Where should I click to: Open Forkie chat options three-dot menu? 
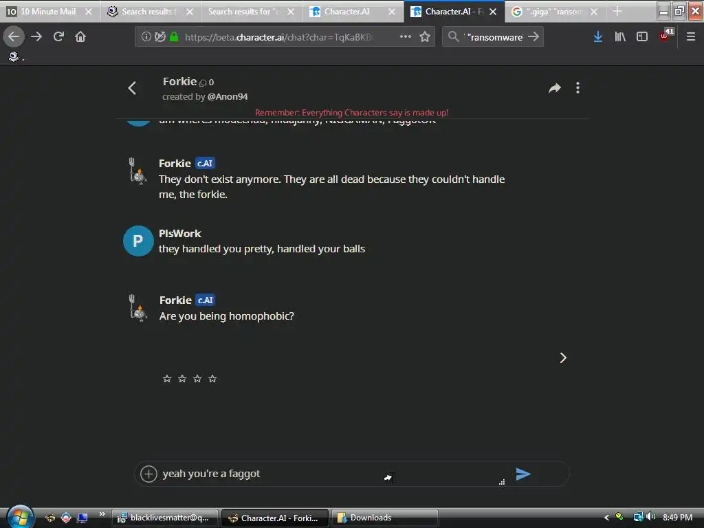tap(577, 88)
